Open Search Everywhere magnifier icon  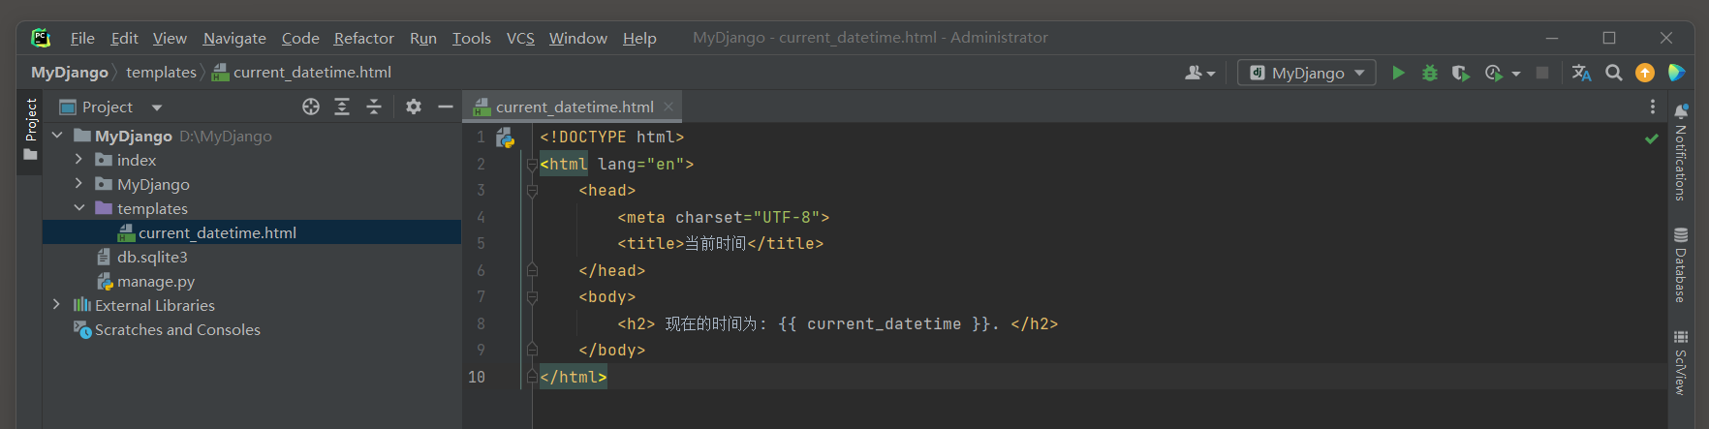coord(1613,73)
